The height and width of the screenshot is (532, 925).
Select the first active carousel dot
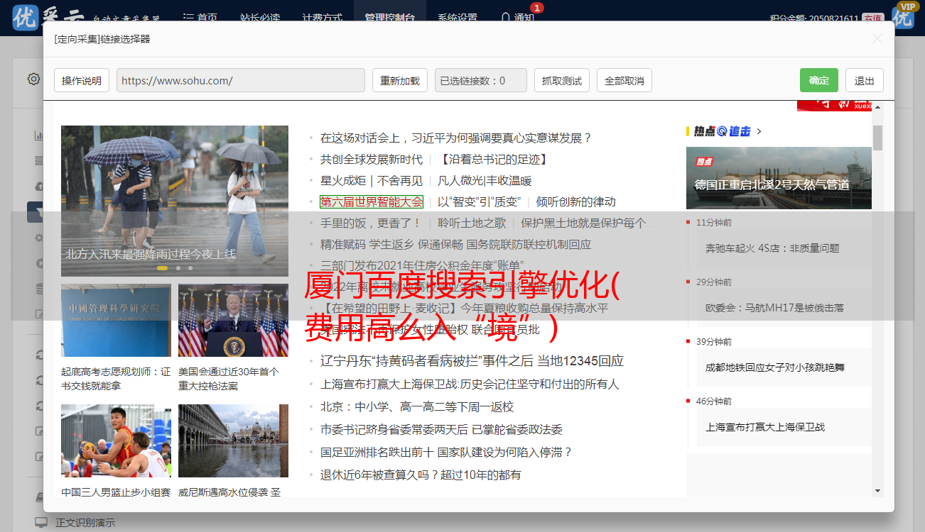pos(162,268)
